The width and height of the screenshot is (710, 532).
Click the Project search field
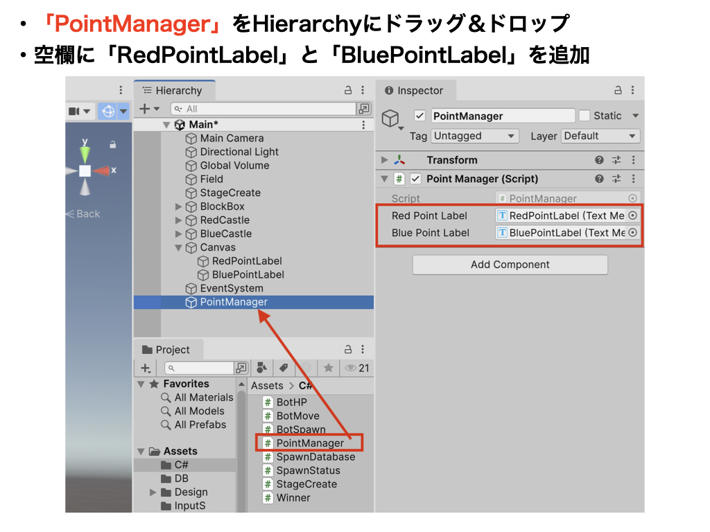point(200,369)
